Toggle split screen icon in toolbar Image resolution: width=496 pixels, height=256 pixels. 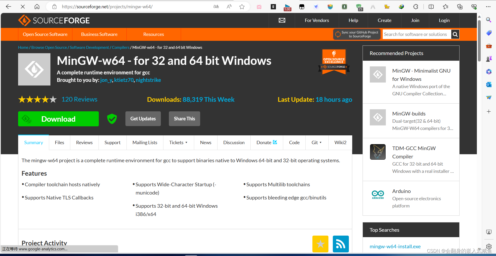[x=431, y=7]
